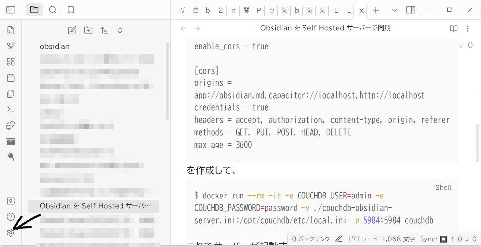Open today's daily note calendar icon
The width and height of the screenshot is (481, 247).
[x=11, y=78]
